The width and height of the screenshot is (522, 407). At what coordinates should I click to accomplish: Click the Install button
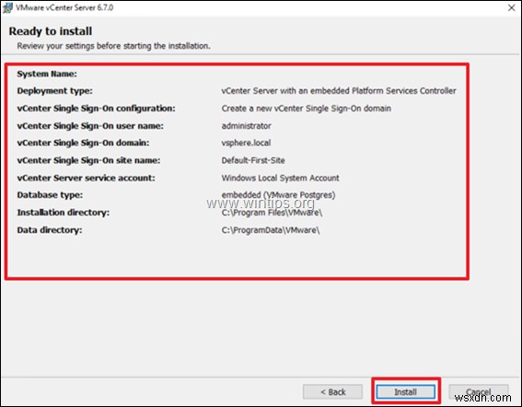[x=405, y=391]
